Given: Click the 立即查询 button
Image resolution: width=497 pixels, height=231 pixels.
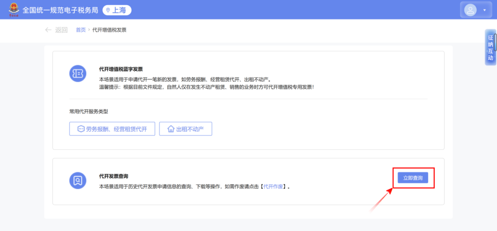Looking at the screenshot, I should [413, 178].
